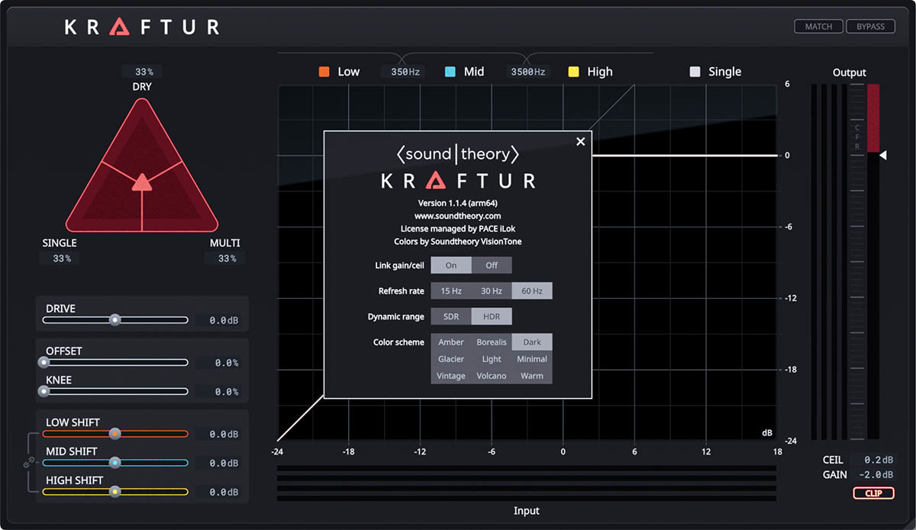
Task: Click the Knee 0.0% value field
Action: click(x=218, y=392)
